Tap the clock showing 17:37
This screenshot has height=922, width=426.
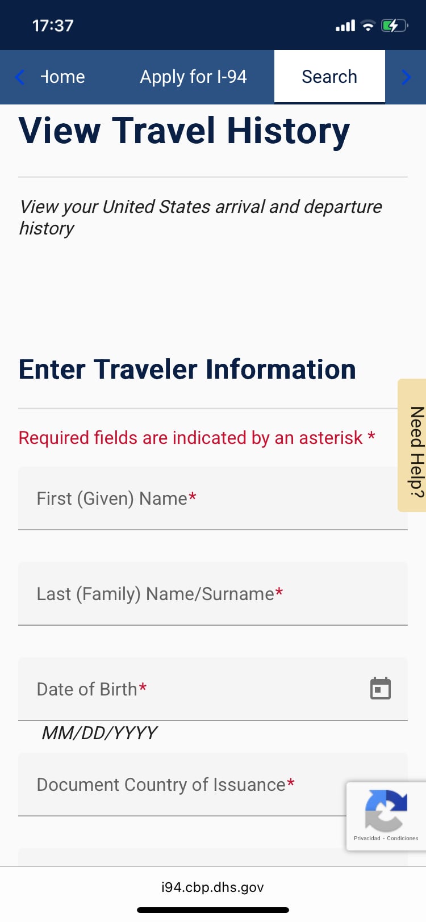click(x=54, y=25)
